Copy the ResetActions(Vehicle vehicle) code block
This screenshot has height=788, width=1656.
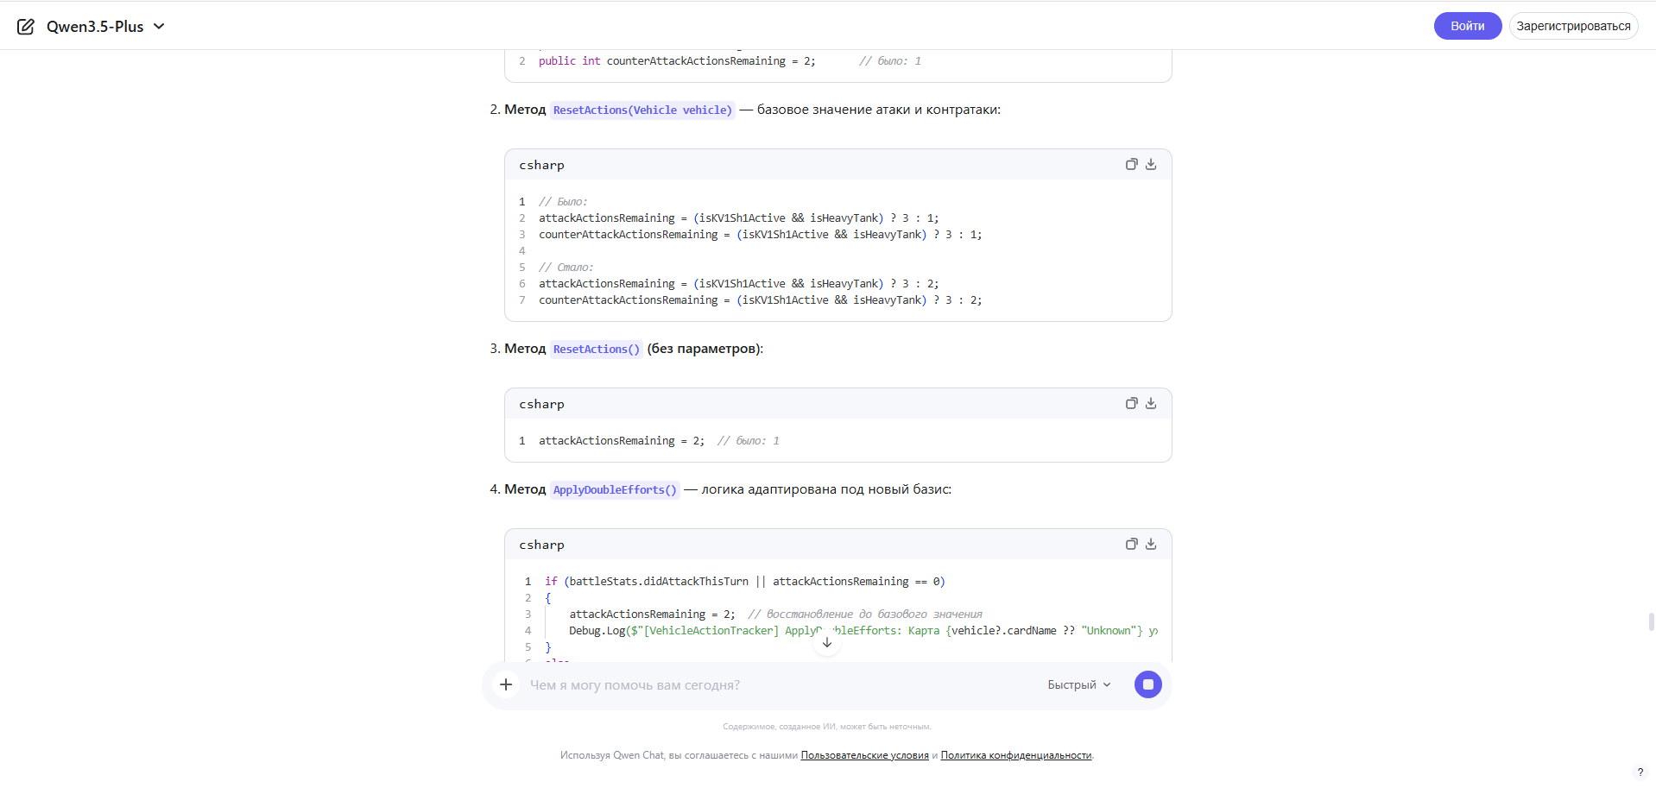click(x=1131, y=164)
